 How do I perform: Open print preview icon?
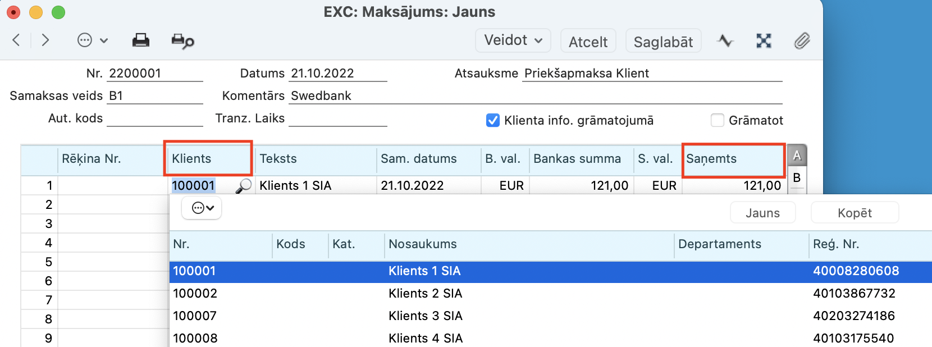tap(182, 41)
